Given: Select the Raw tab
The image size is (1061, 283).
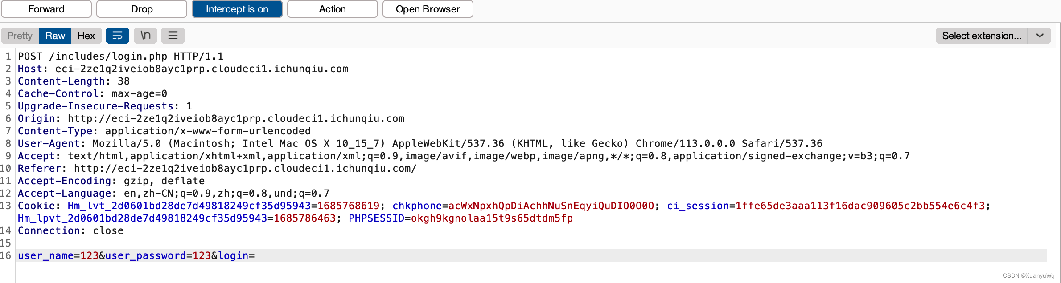Looking at the screenshot, I should pos(54,35).
